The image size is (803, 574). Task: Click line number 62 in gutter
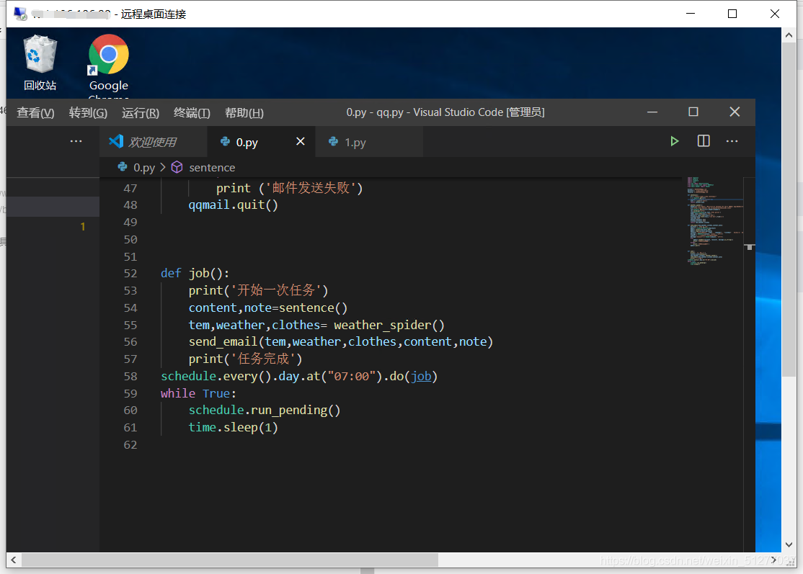pyautogui.click(x=130, y=444)
